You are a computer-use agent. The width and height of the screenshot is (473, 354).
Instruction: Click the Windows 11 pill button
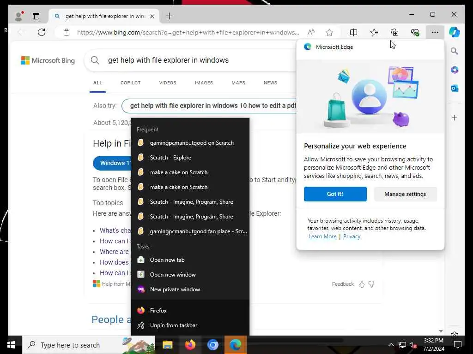point(112,163)
